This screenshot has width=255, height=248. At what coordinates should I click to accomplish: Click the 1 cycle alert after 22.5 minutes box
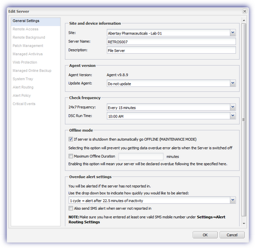click(149, 200)
